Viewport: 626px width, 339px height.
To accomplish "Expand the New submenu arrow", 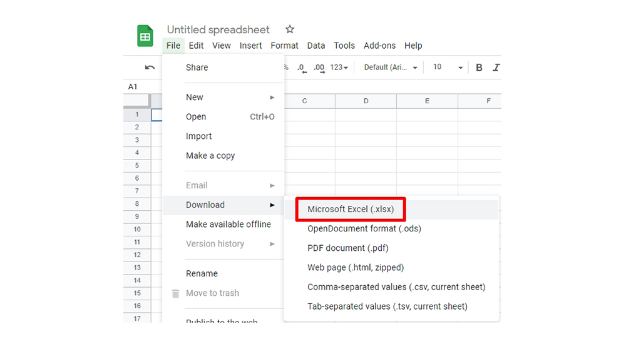I will 272,98.
